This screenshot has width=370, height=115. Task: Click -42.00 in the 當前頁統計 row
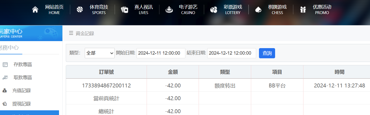[173, 98]
